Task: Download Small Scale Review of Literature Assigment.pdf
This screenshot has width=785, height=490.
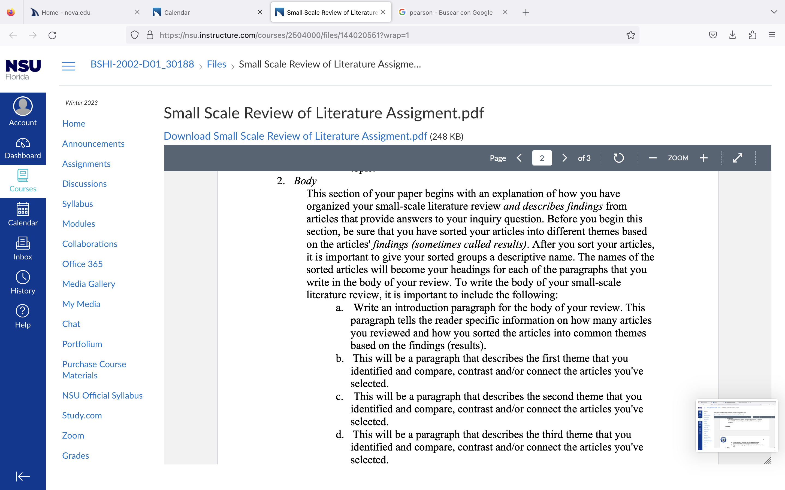Action: point(295,136)
